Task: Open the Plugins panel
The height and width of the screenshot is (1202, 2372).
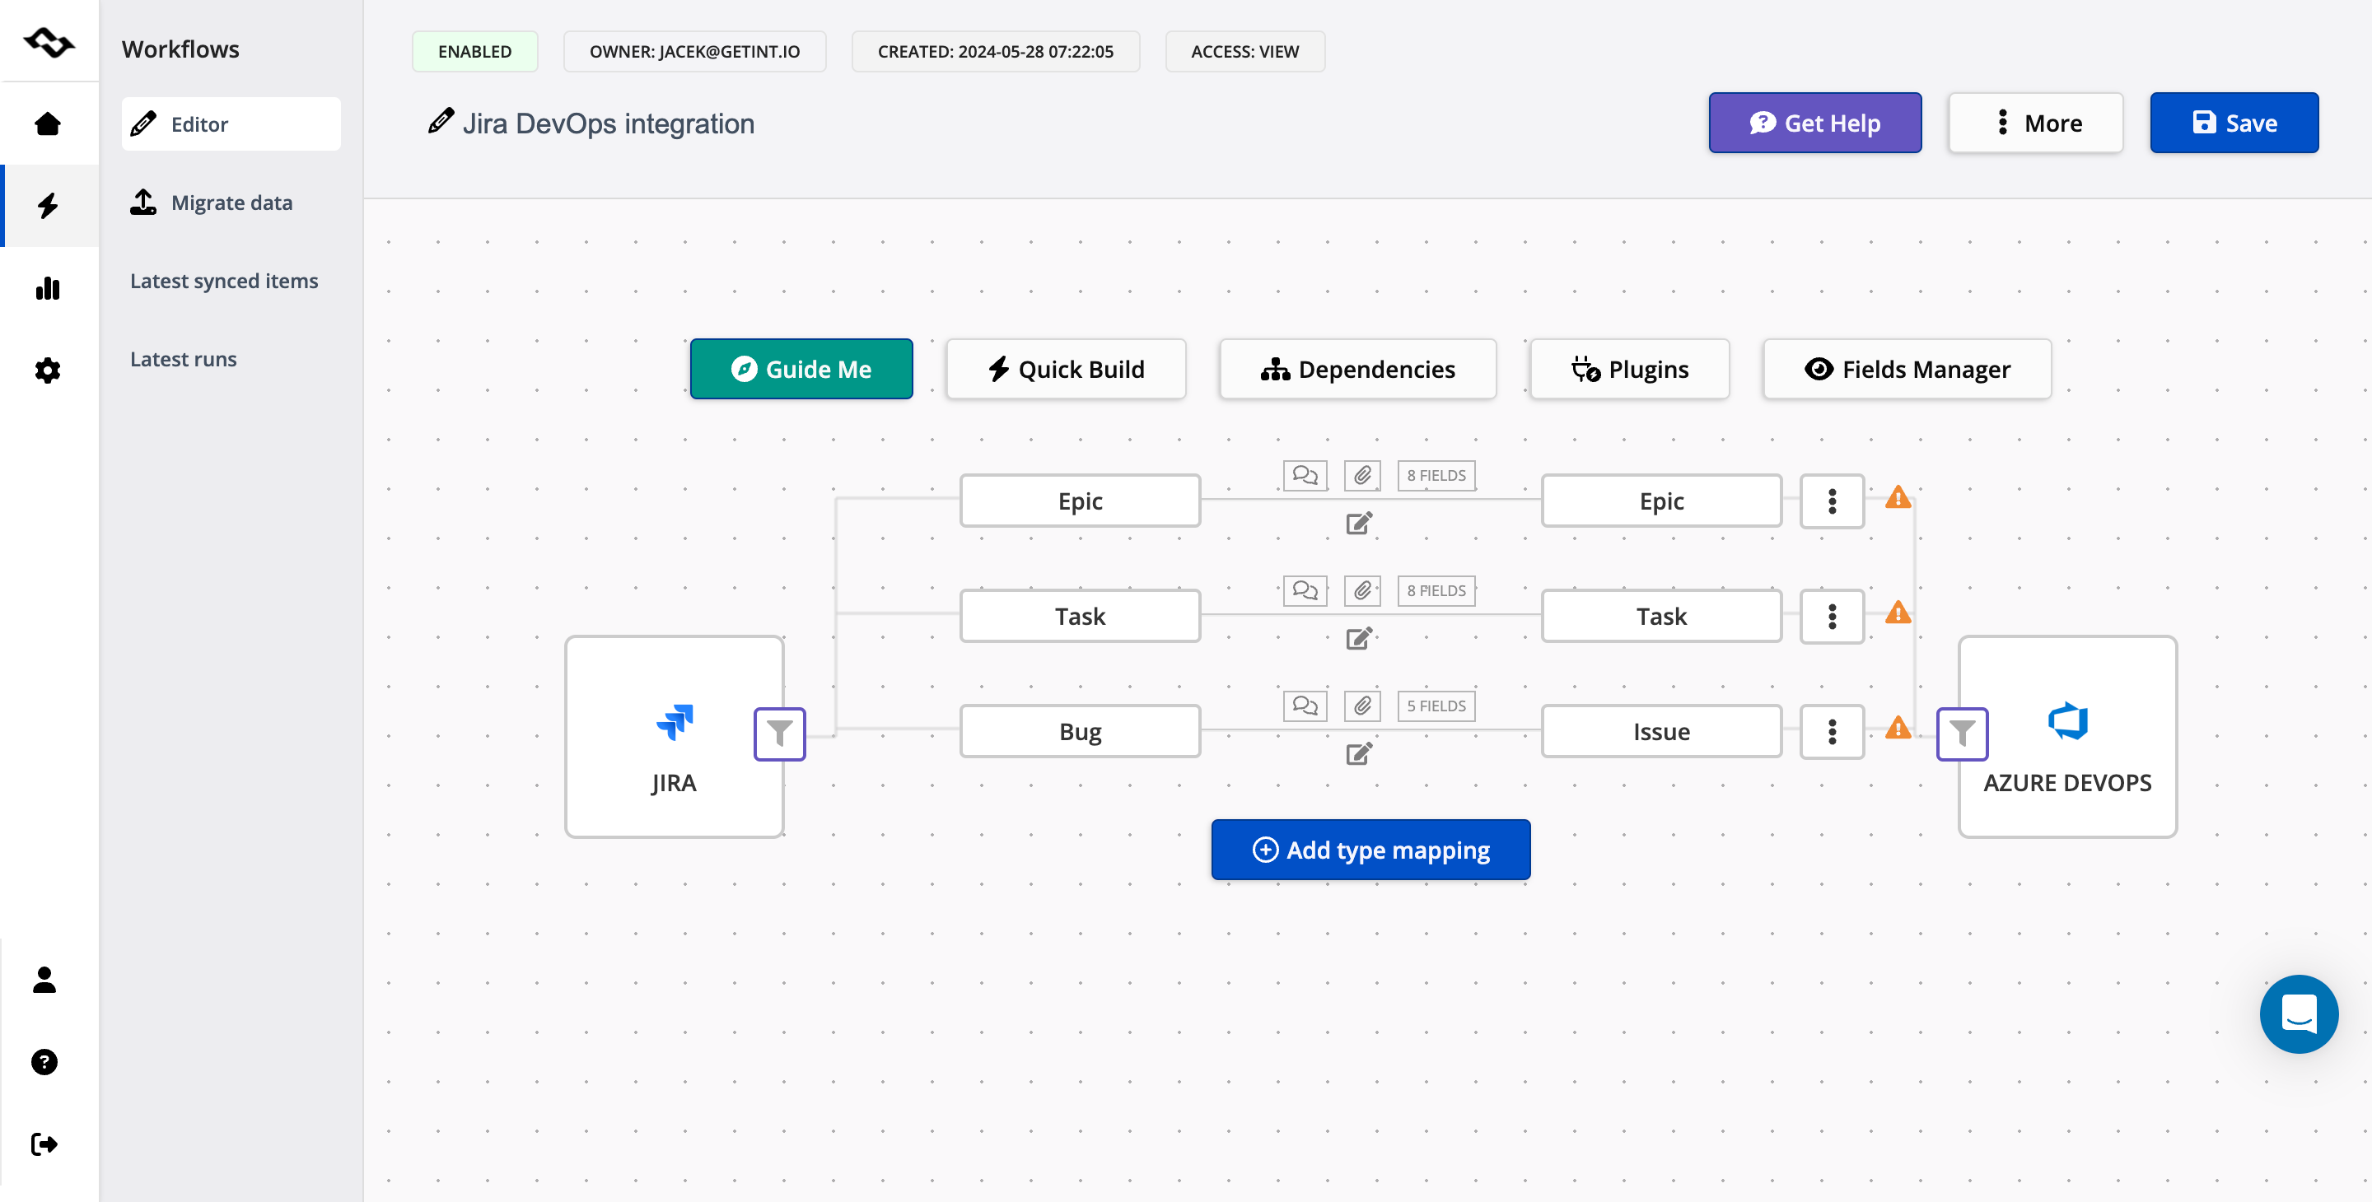Action: (x=1630, y=369)
